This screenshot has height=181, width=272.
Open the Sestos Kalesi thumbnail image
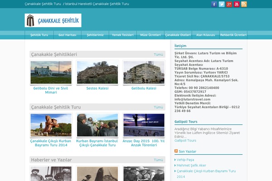(x=97, y=72)
